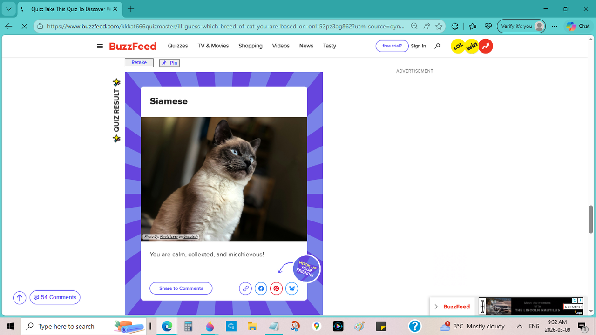
Task: Share result on Pinterest
Action: (x=276, y=288)
